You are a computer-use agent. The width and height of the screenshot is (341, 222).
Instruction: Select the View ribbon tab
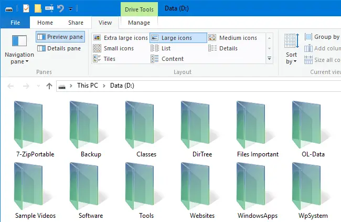point(105,23)
